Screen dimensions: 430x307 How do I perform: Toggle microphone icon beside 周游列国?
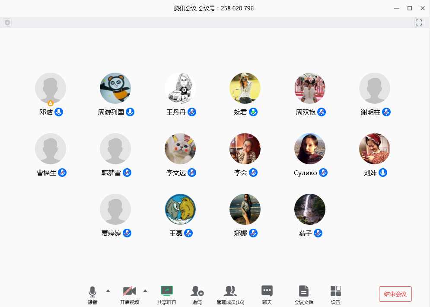pos(130,112)
